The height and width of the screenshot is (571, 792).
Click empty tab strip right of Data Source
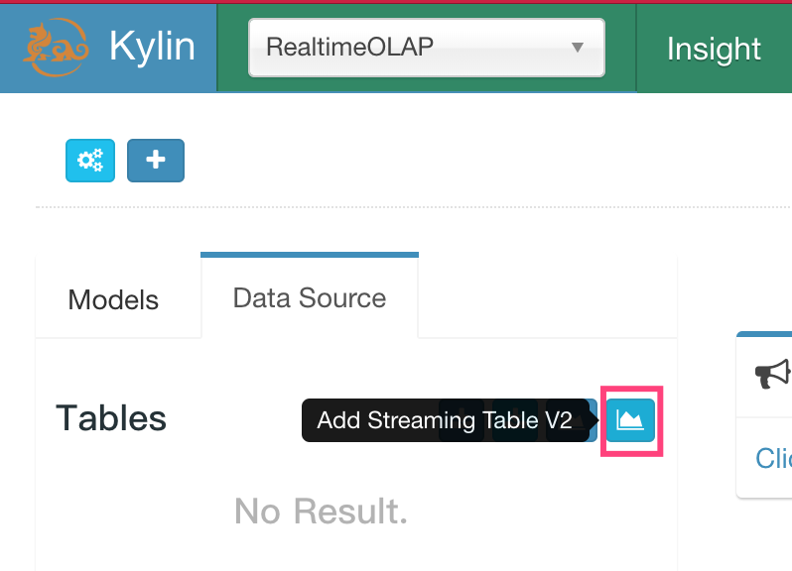coord(546,297)
